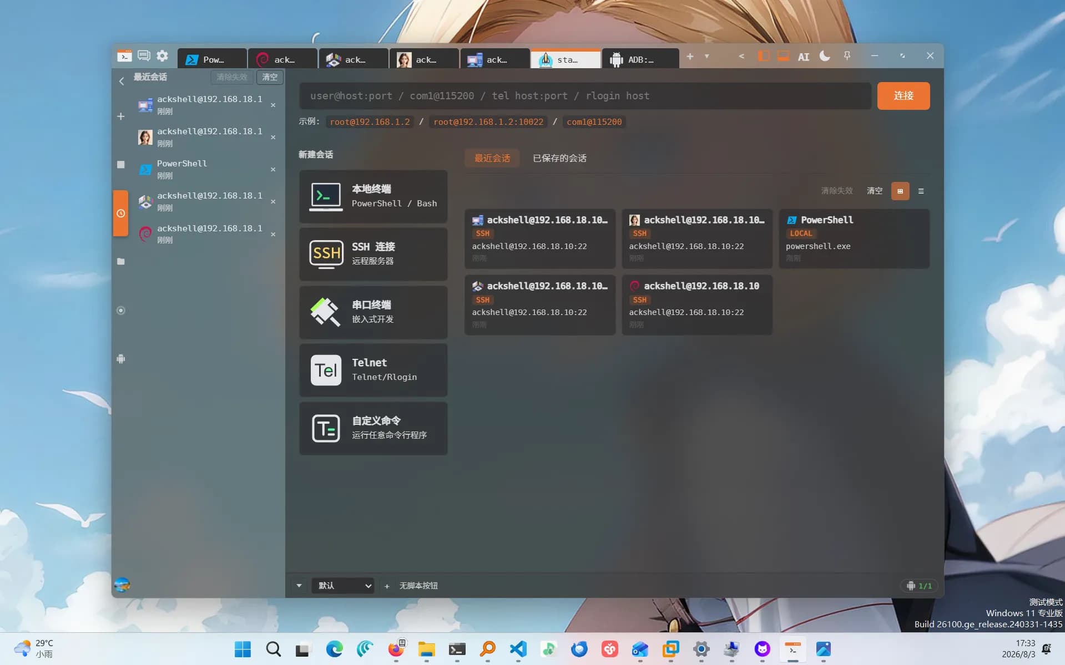Click 清除失效 above the session cards
The width and height of the screenshot is (1065, 665).
tap(836, 191)
